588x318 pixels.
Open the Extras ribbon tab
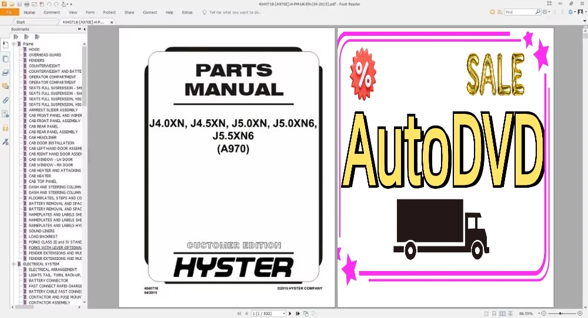[187, 12]
